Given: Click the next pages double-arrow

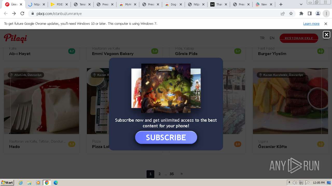Looking at the screenshot, I should [x=182, y=174].
